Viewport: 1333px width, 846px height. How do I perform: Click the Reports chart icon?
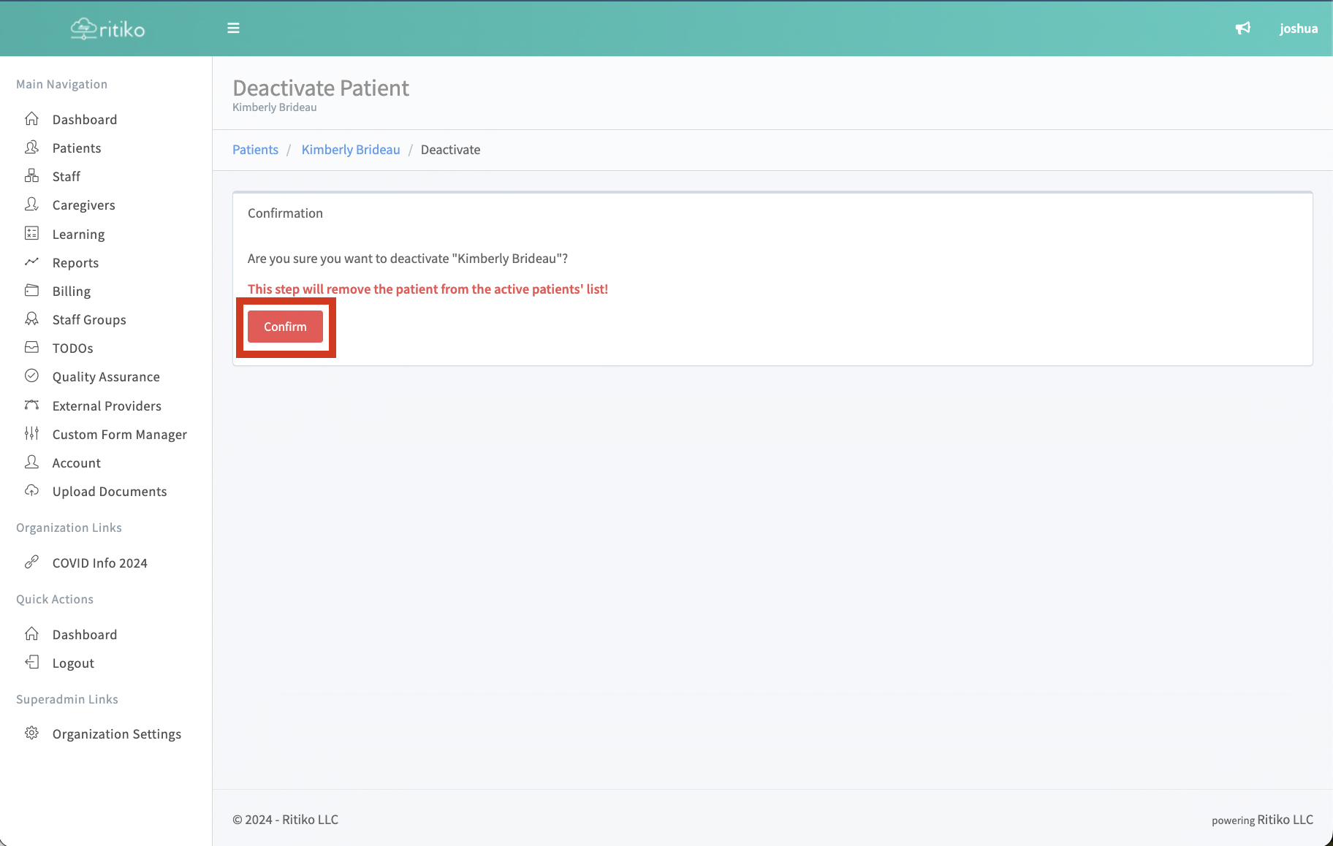tap(31, 262)
